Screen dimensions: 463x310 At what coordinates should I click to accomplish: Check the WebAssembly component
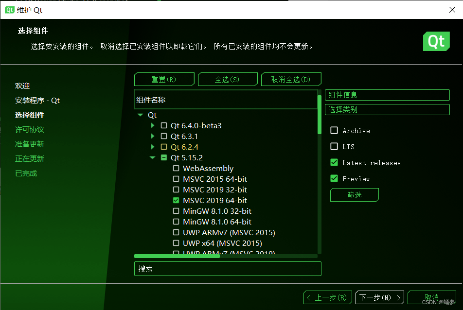[x=176, y=168]
